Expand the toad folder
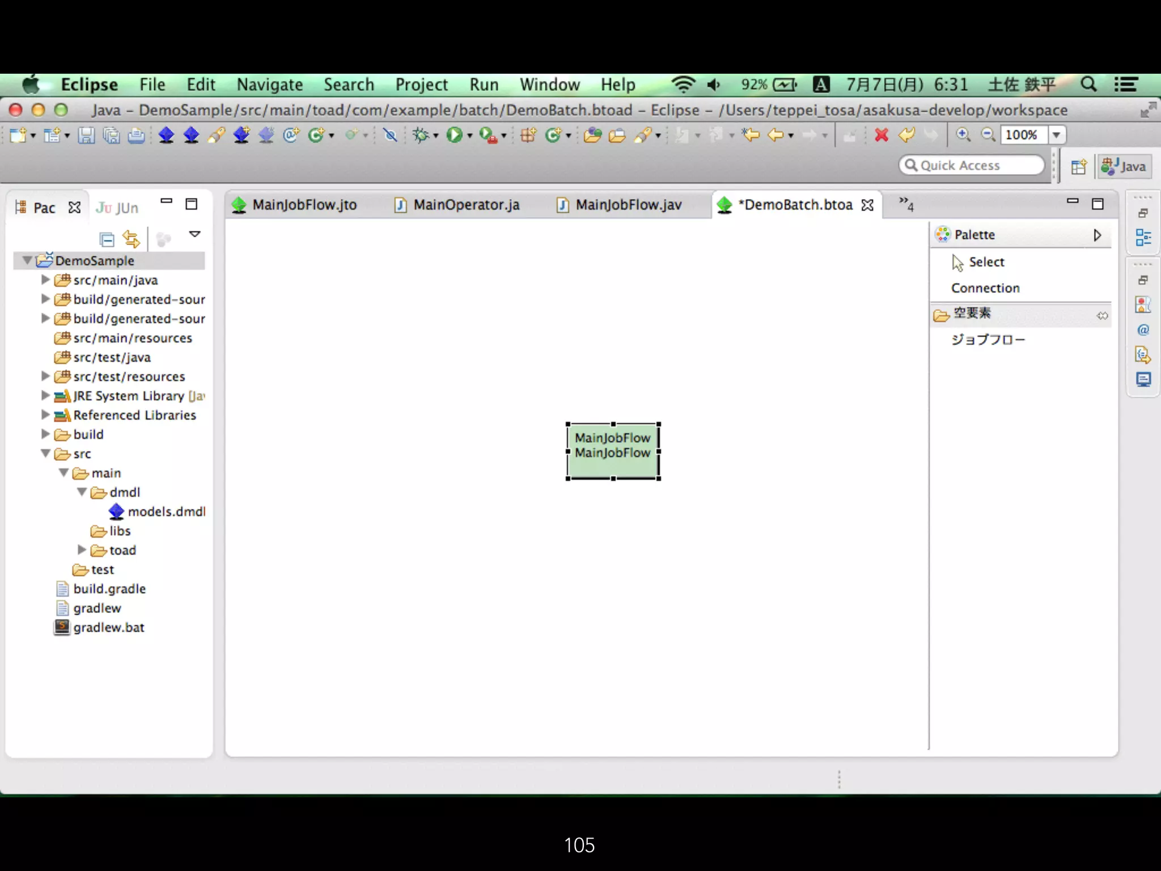 point(82,549)
